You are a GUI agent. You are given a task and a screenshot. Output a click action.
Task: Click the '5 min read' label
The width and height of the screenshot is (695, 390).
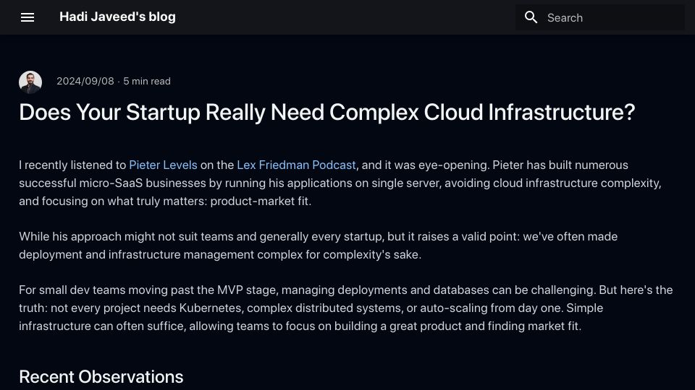click(147, 82)
